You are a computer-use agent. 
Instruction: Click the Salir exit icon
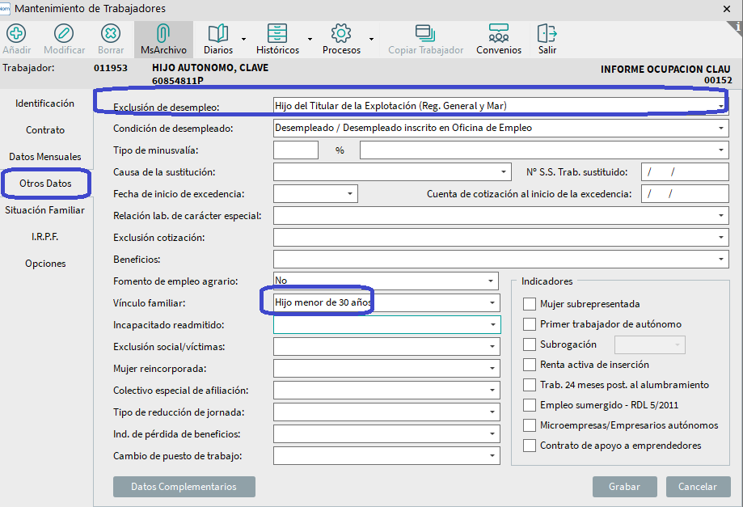547,34
